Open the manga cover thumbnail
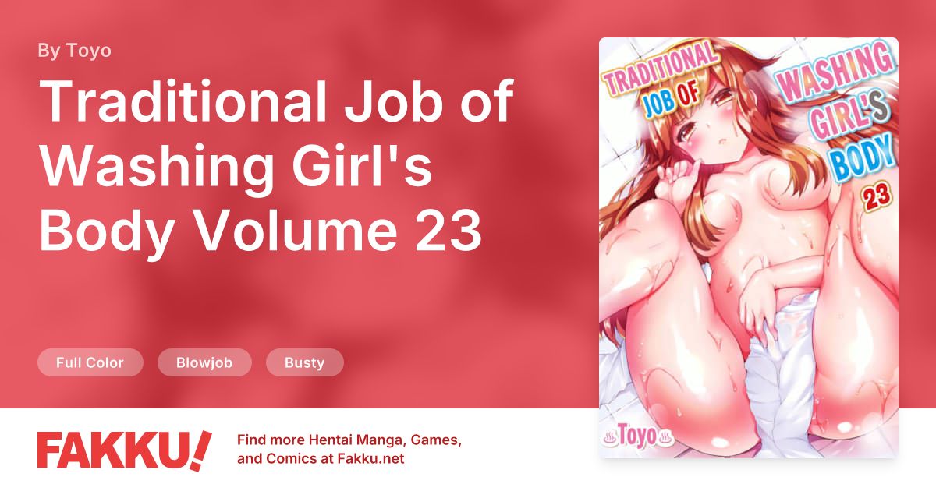Screen dimensions: 936x491 pyautogui.click(x=748, y=247)
